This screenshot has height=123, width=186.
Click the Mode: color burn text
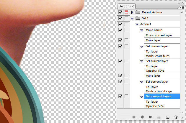[158, 56]
